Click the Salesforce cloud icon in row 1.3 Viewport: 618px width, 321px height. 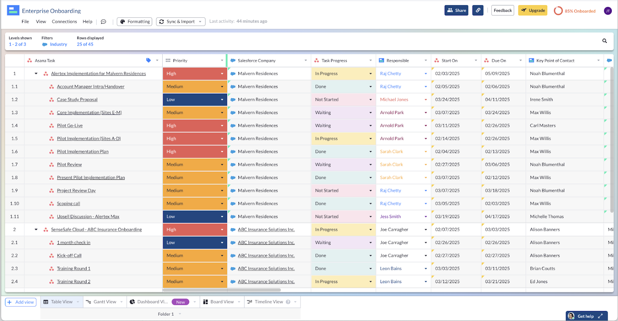(x=233, y=113)
